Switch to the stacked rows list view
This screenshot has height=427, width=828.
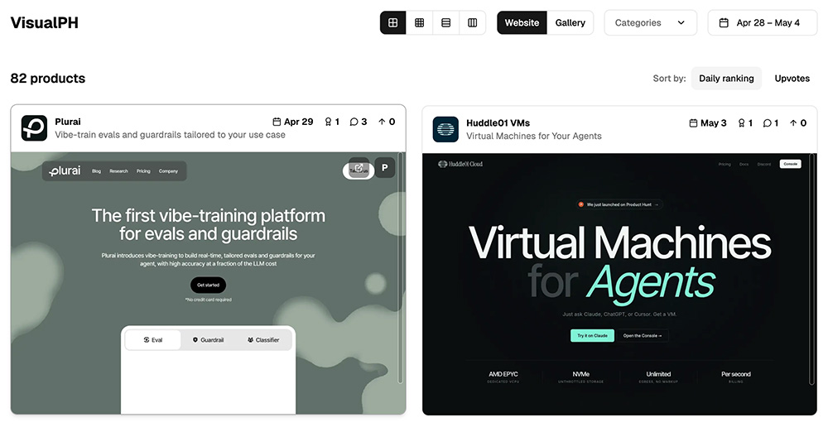446,22
